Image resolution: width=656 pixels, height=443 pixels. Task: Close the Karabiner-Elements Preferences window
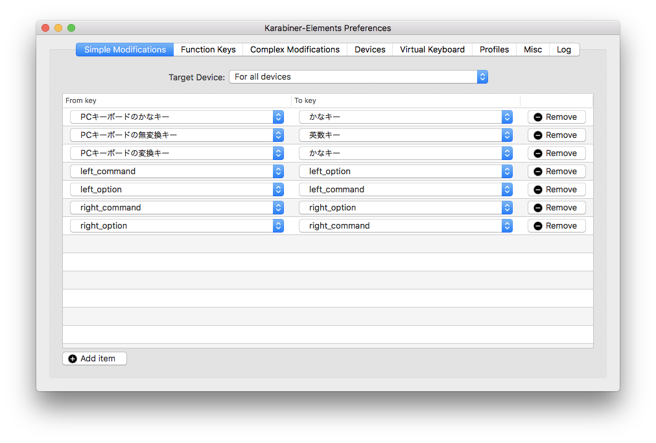tap(45, 28)
